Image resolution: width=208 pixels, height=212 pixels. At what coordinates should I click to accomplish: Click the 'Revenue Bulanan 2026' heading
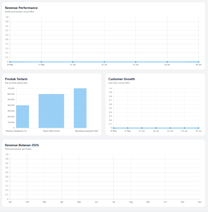tap(22, 145)
